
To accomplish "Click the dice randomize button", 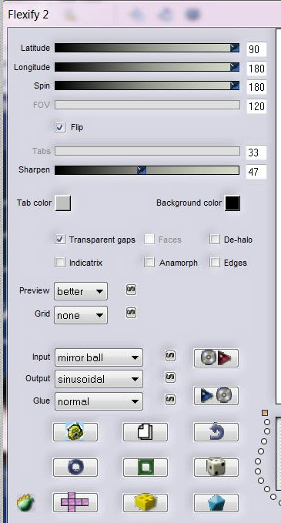I will (x=216, y=467).
